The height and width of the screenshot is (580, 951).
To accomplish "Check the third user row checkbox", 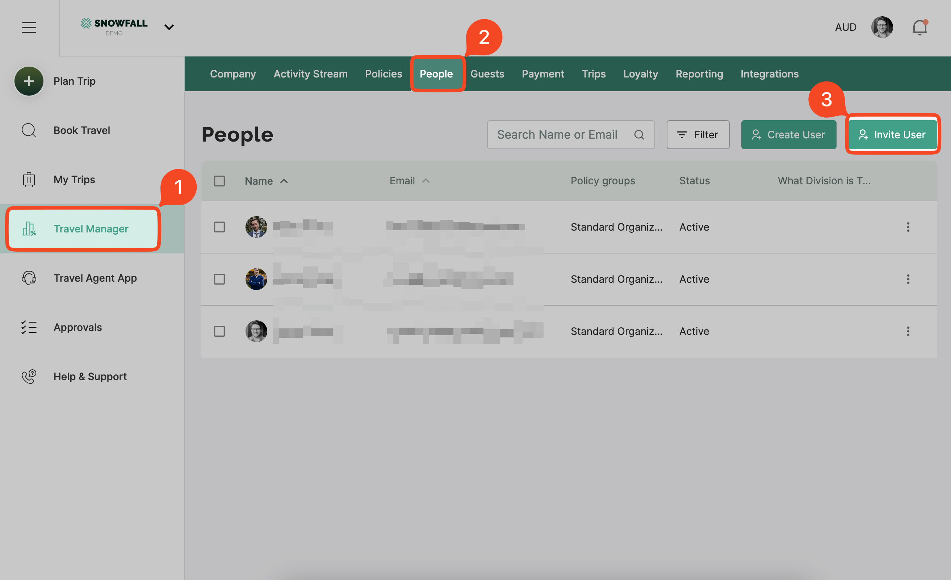I will tap(219, 331).
